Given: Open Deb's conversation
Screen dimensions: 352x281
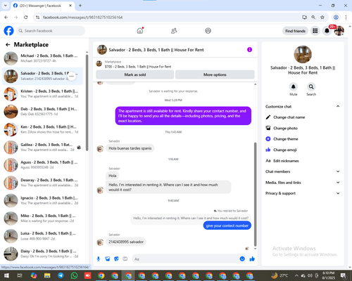Looking at the screenshot, I should pyautogui.click(x=42, y=112).
